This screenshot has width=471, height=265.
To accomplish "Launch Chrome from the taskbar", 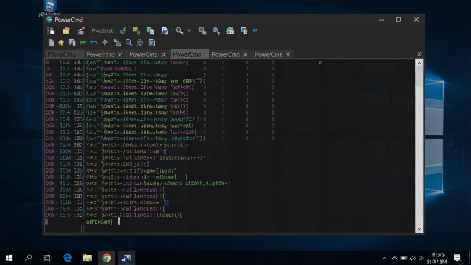I will pyautogui.click(x=107, y=258).
